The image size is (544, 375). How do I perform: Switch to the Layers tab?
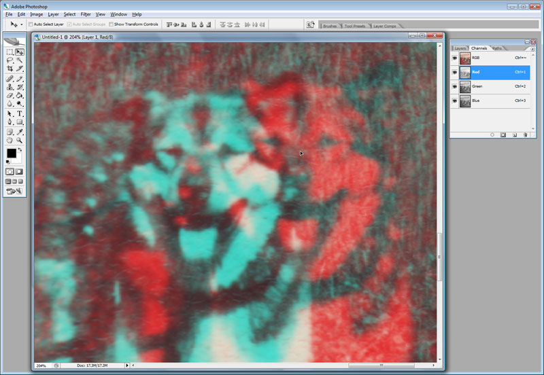(460, 48)
